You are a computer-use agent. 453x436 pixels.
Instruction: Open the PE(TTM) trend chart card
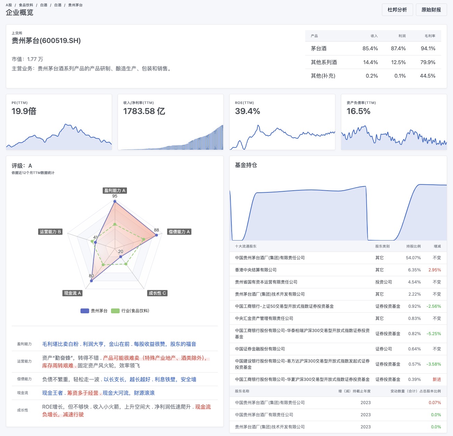tap(59, 122)
